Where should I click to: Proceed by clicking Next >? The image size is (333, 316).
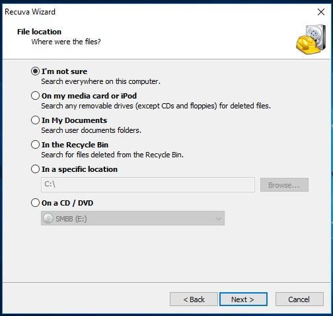243,299
